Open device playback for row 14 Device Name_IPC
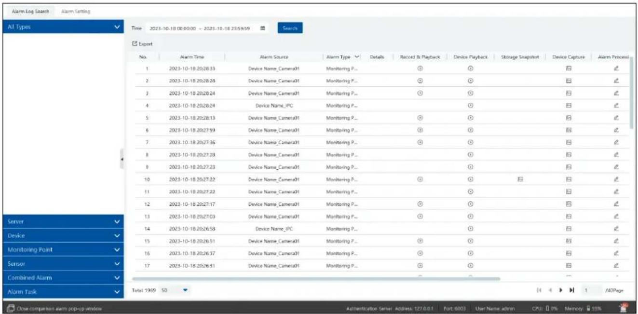 [470, 228]
